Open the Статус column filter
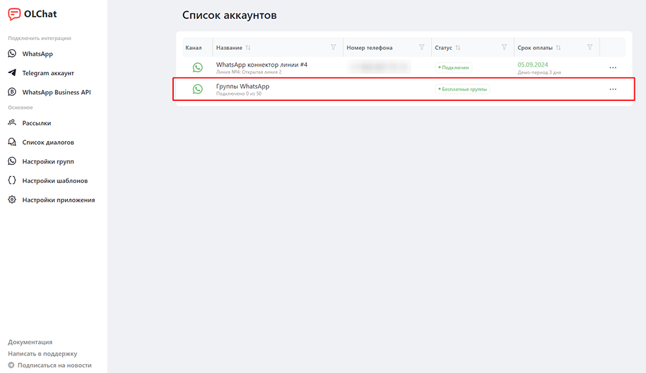Image resolution: width=646 pixels, height=373 pixels. coord(504,47)
